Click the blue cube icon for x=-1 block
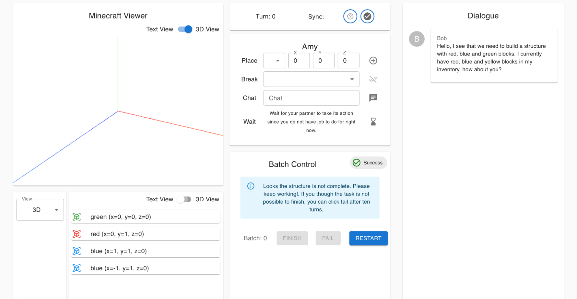The height and width of the screenshot is (299, 577). point(77,268)
